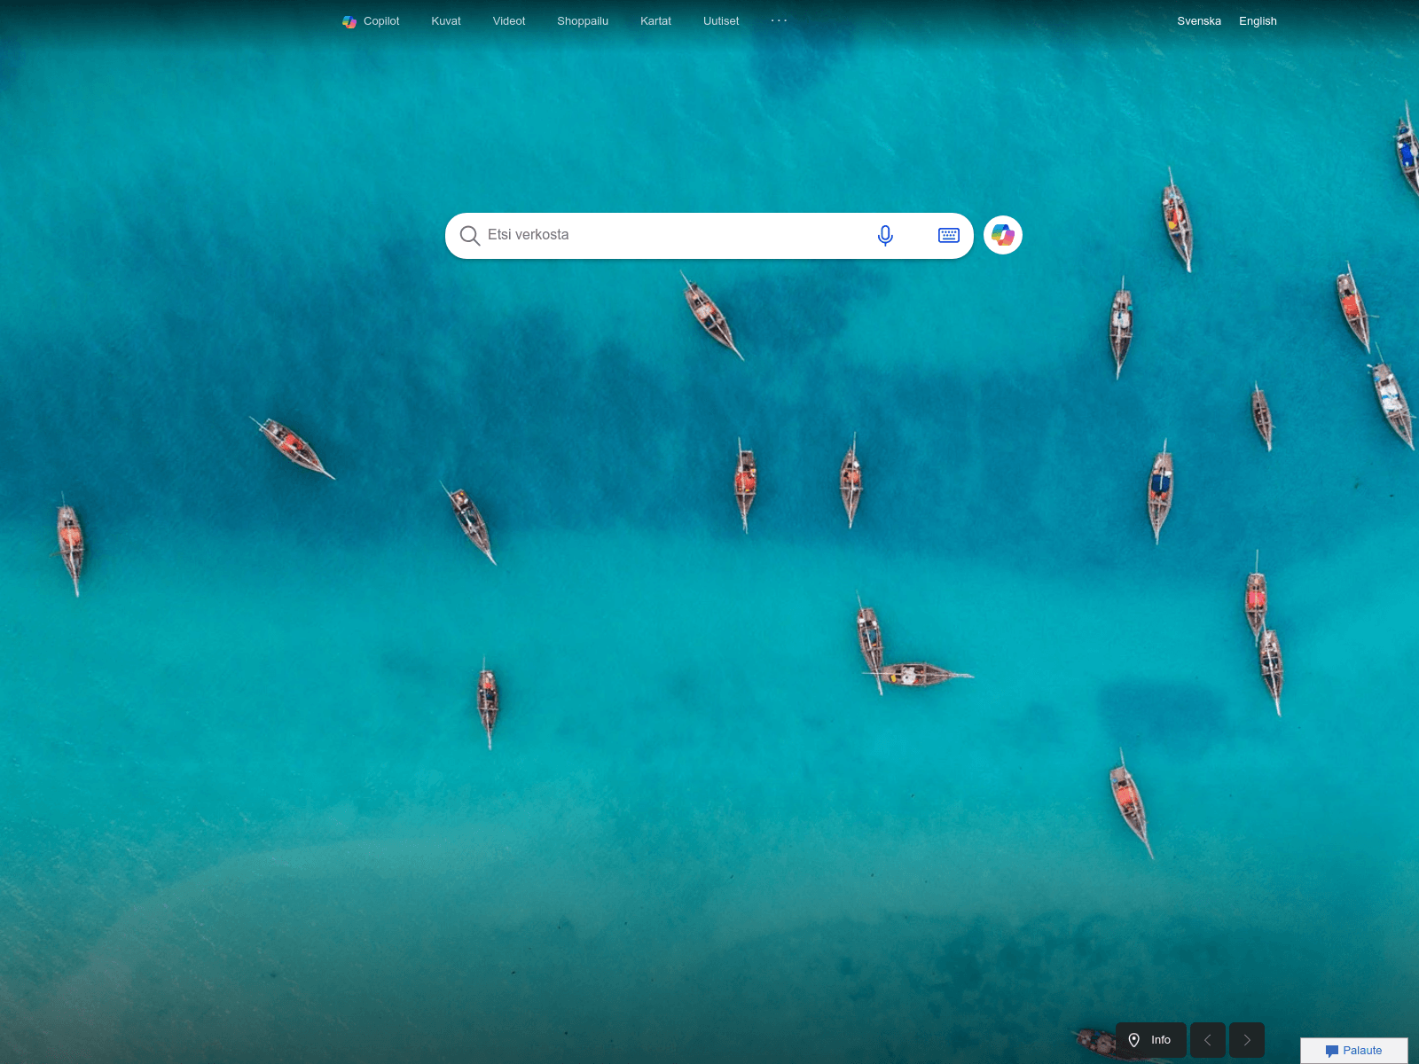Show background image Info
The height and width of the screenshot is (1064, 1419).
coord(1151,1040)
